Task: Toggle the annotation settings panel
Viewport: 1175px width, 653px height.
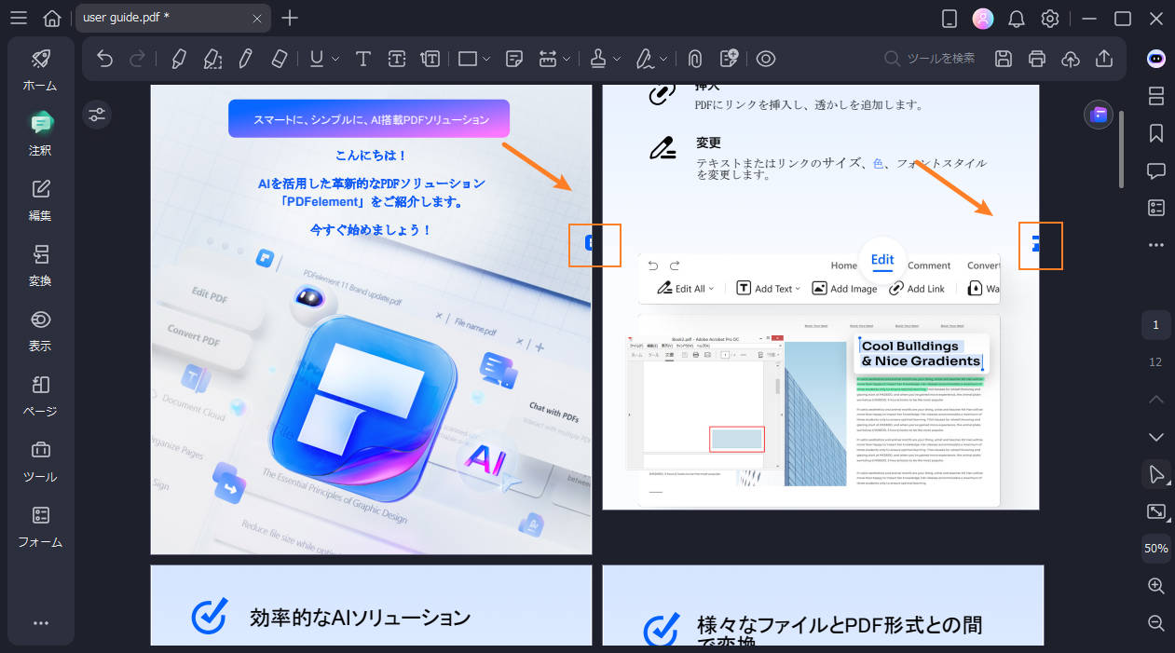Action: pos(97,115)
